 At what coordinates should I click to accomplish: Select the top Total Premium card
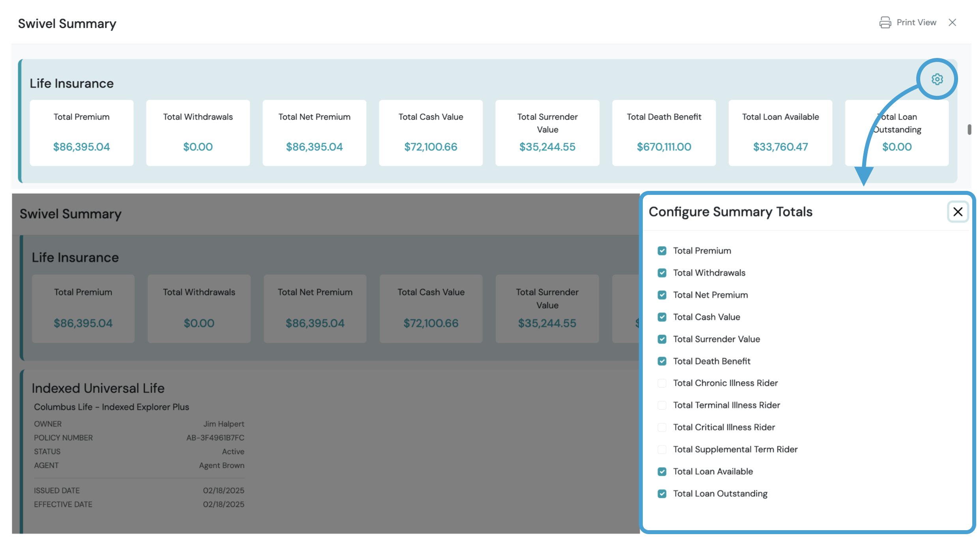pos(82,133)
